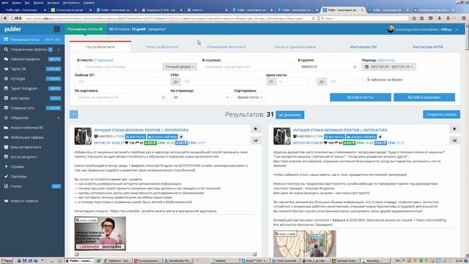Viewport: 469px width, 264px height.
Task: Click the Подсказка hint link
Action: (104, 60)
